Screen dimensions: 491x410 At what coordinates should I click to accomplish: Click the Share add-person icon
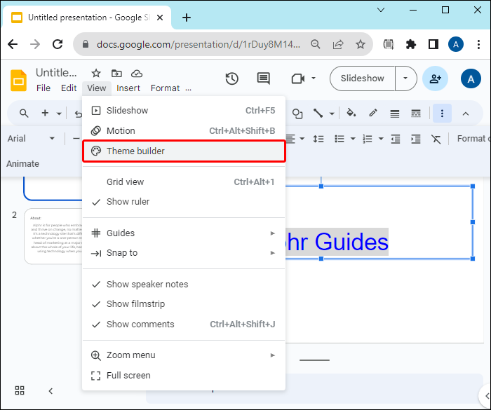point(435,78)
